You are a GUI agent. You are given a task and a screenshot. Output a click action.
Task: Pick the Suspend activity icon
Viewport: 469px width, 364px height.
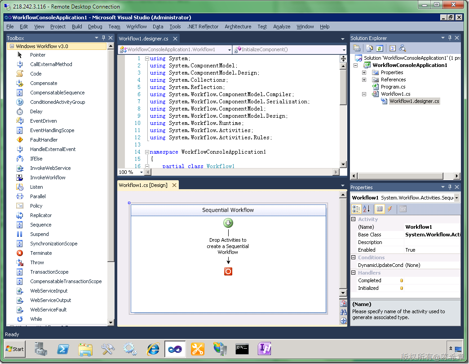[20, 234]
